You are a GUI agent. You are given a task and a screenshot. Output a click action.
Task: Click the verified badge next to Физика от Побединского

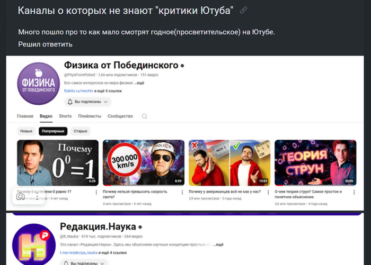pyautogui.click(x=182, y=66)
